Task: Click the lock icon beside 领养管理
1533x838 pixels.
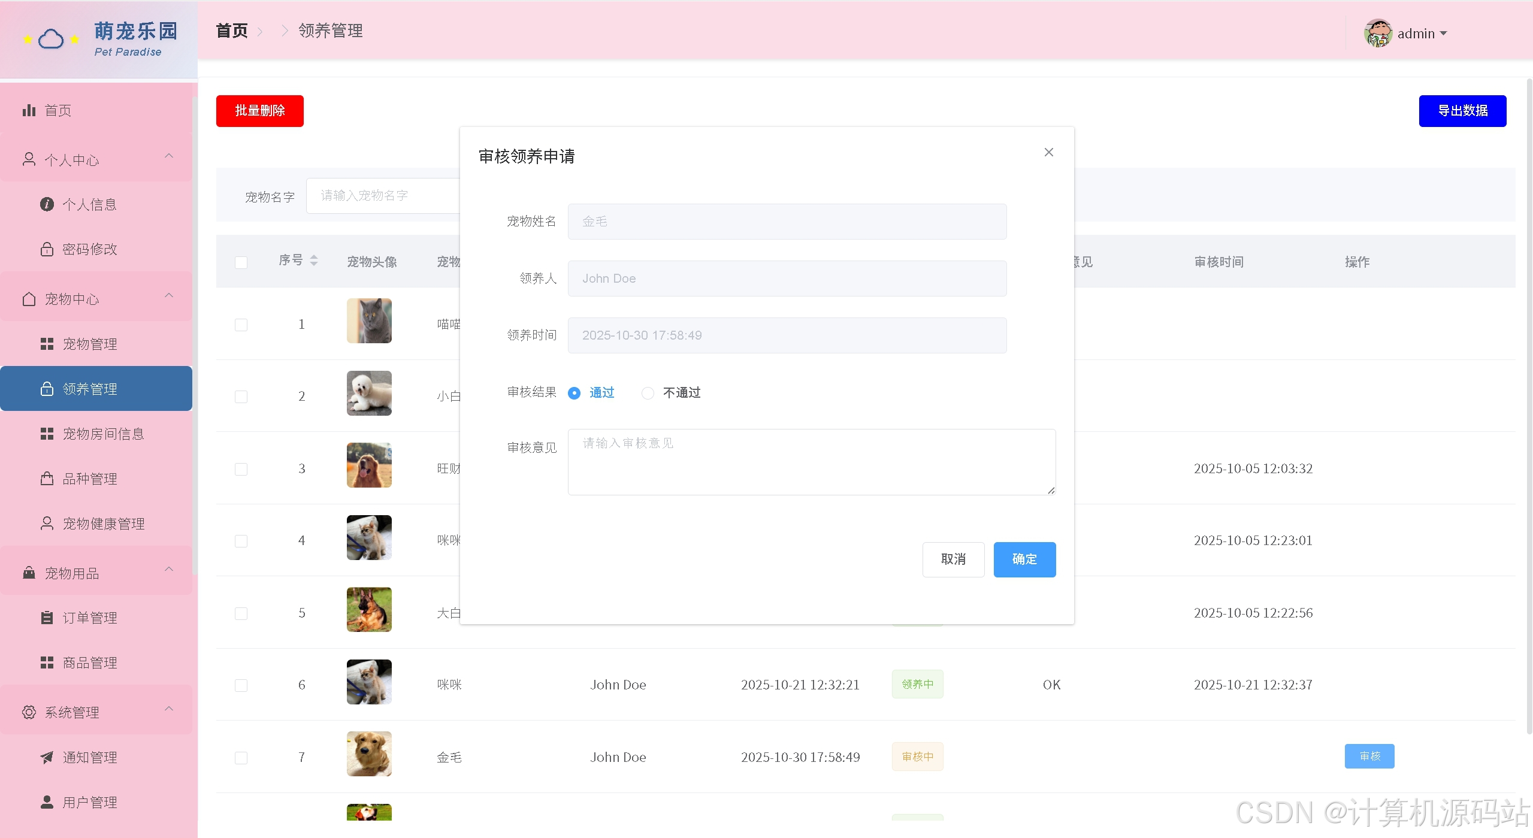Action: [x=47, y=389]
